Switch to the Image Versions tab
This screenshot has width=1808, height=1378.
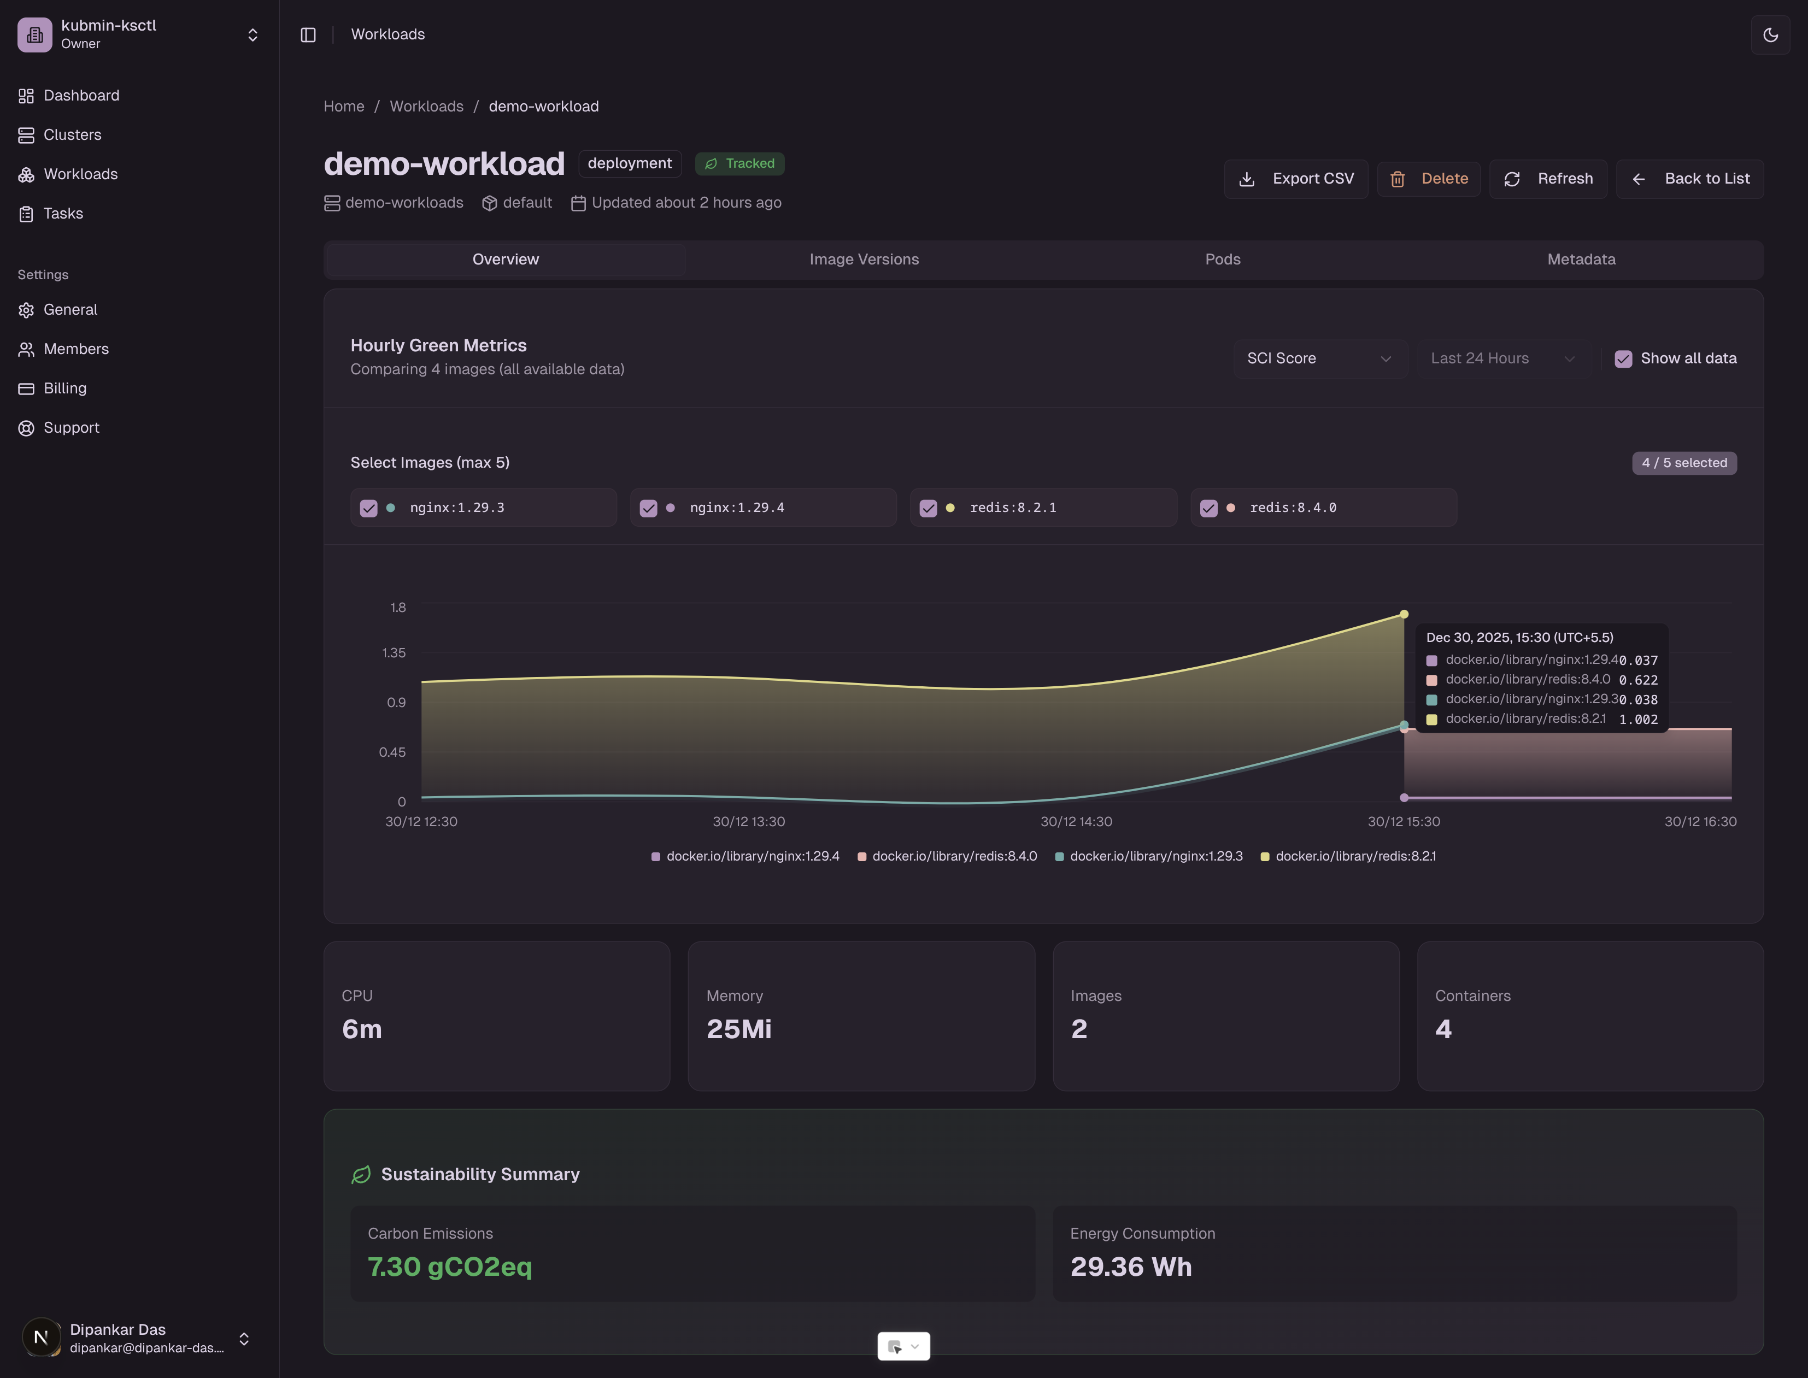pyautogui.click(x=864, y=259)
